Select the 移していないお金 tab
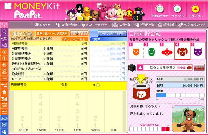The height and width of the screenshot is (135, 208). tap(74, 39)
